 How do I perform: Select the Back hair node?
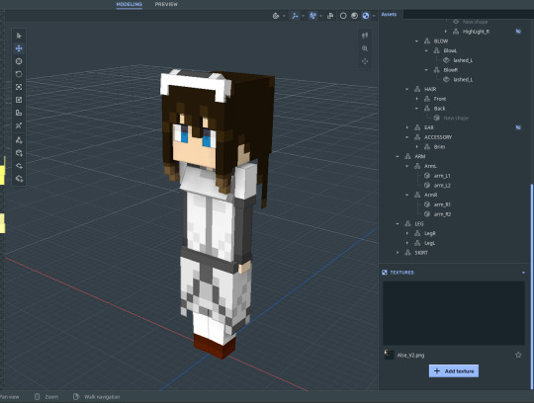439,109
